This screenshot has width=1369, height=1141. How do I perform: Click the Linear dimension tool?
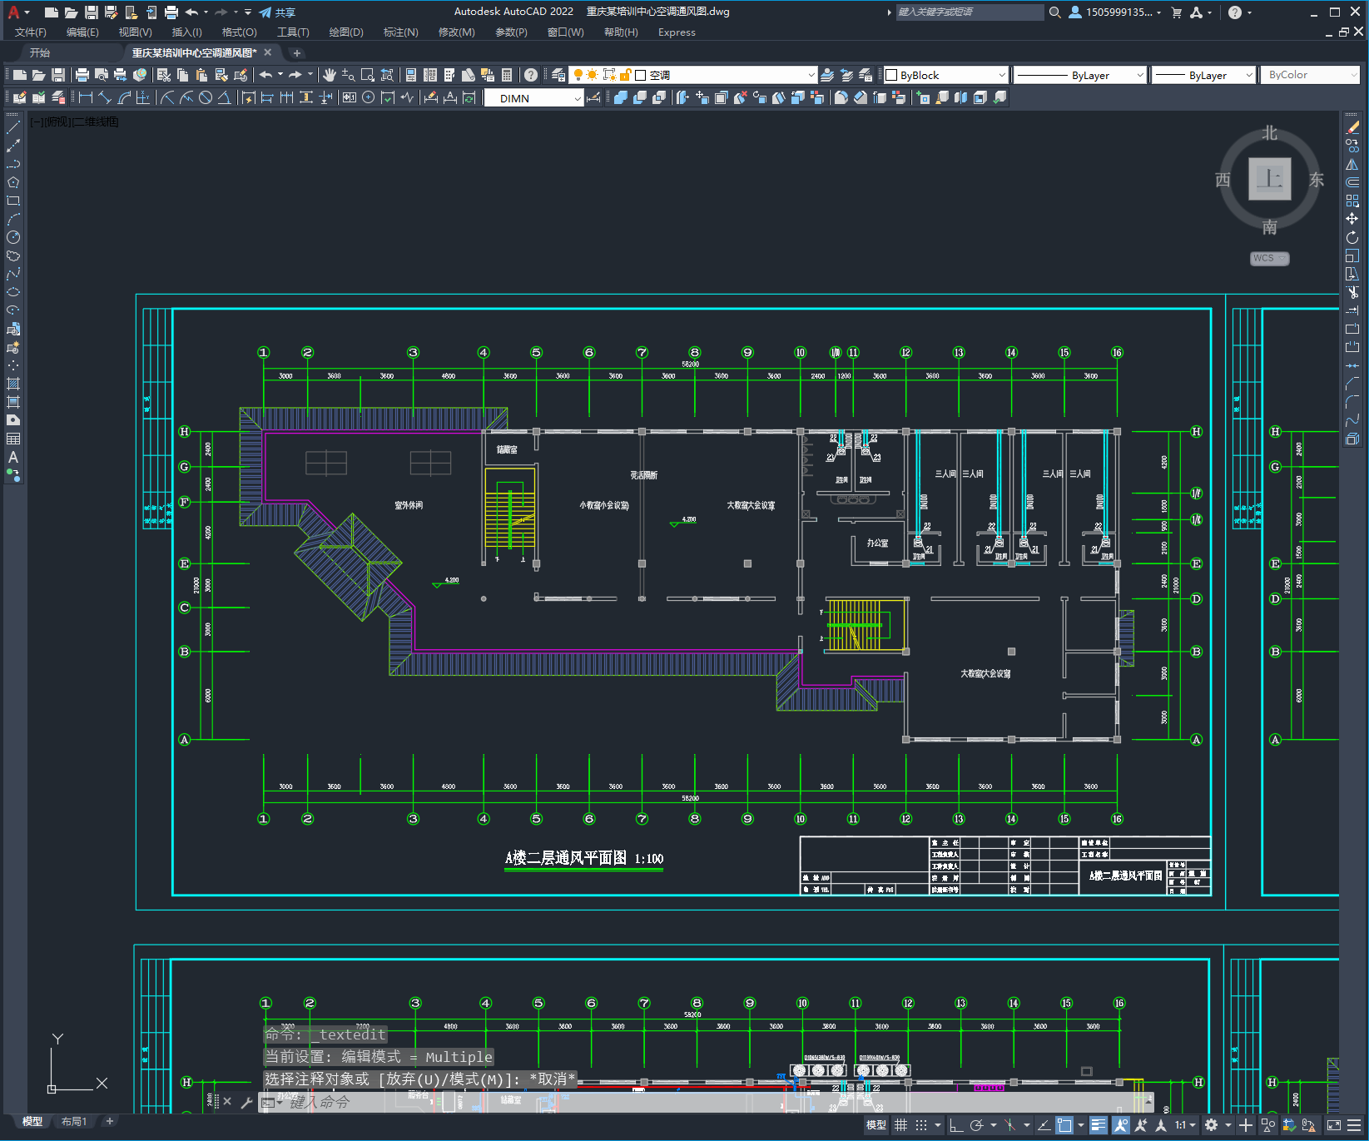(85, 97)
